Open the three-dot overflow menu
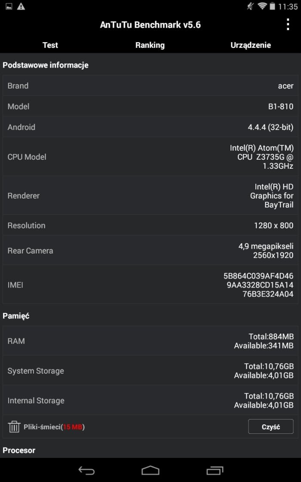301x482 pixels. [288, 25]
